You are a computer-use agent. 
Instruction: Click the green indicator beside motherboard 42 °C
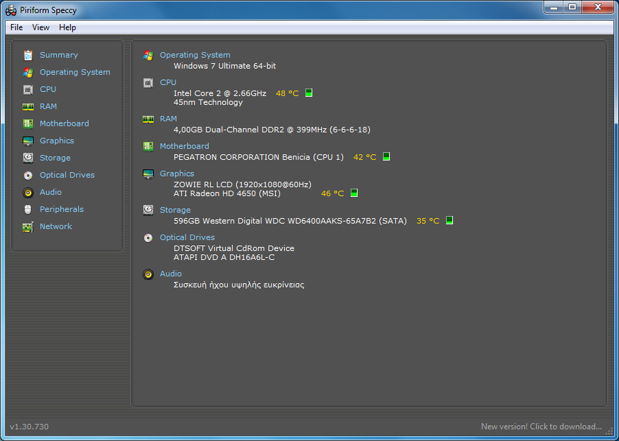[x=386, y=156]
